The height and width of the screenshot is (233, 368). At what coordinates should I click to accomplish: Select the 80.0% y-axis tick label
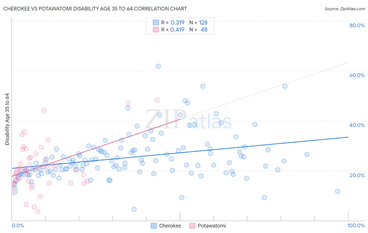(357, 25)
